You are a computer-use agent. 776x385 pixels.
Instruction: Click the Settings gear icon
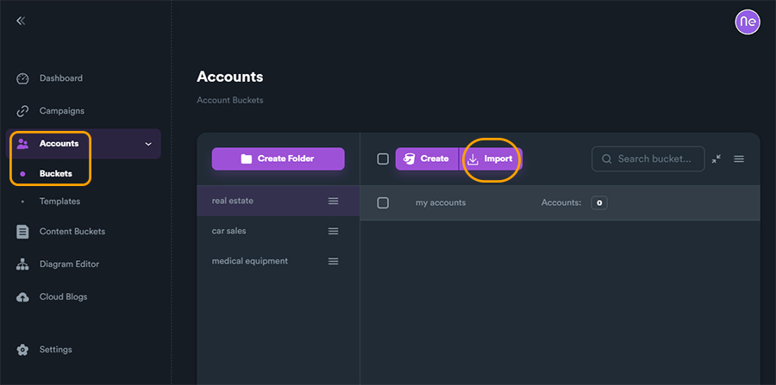[x=23, y=350]
